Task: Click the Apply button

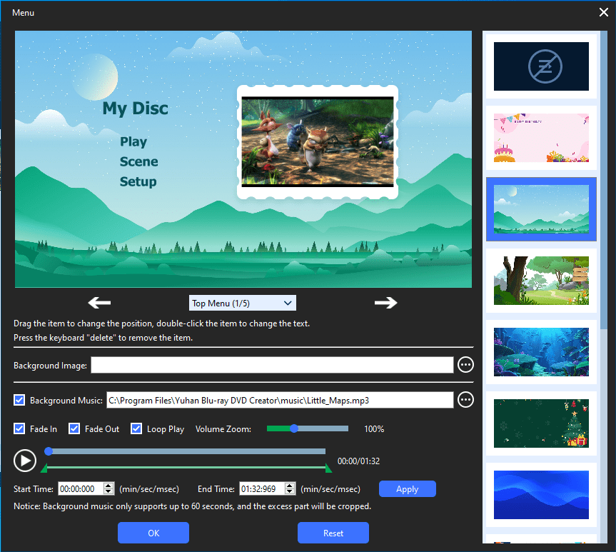Action: tap(408, 489)
